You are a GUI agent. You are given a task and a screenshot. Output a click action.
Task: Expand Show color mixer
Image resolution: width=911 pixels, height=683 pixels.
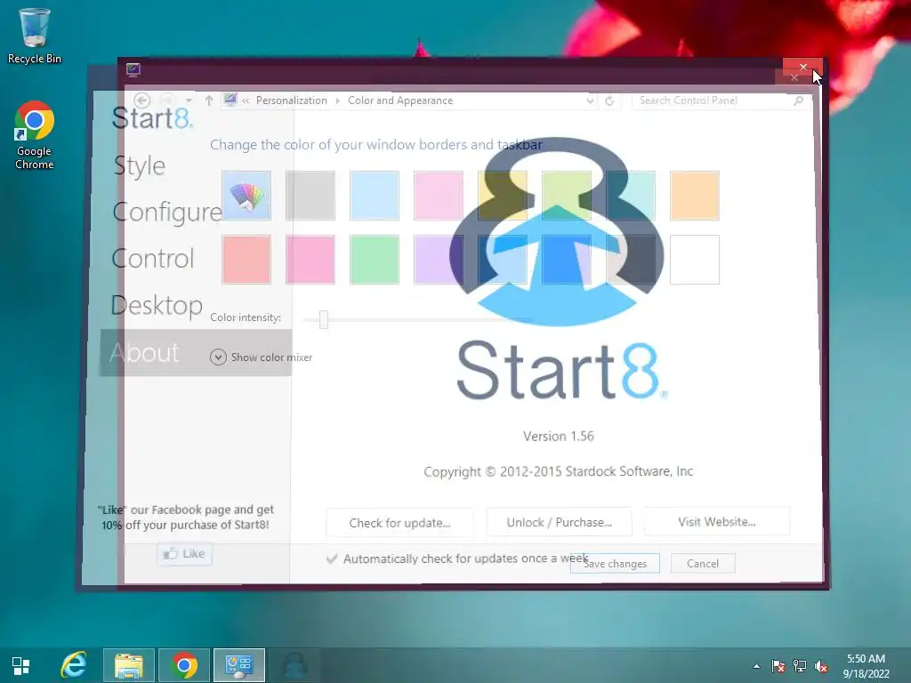pos(261,358)
